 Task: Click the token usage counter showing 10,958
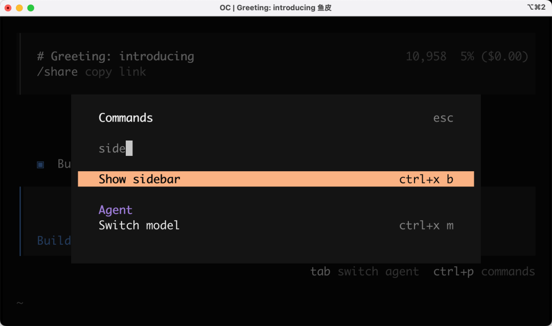(x=426, y=56)
